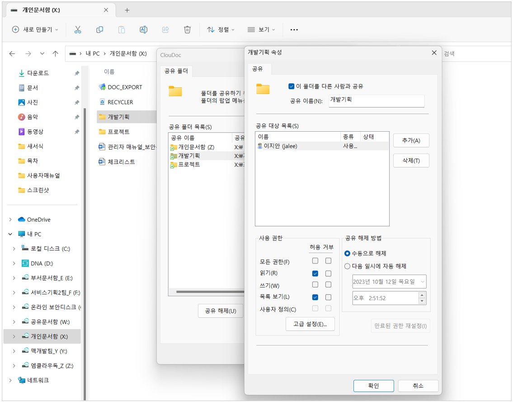Check allow for 모든 권한(F)
513x402 pixels.
(x=315, y=261)
